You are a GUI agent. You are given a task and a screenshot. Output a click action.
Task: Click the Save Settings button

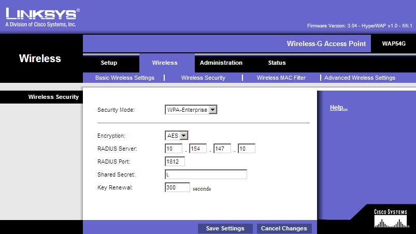pos(225,228)
